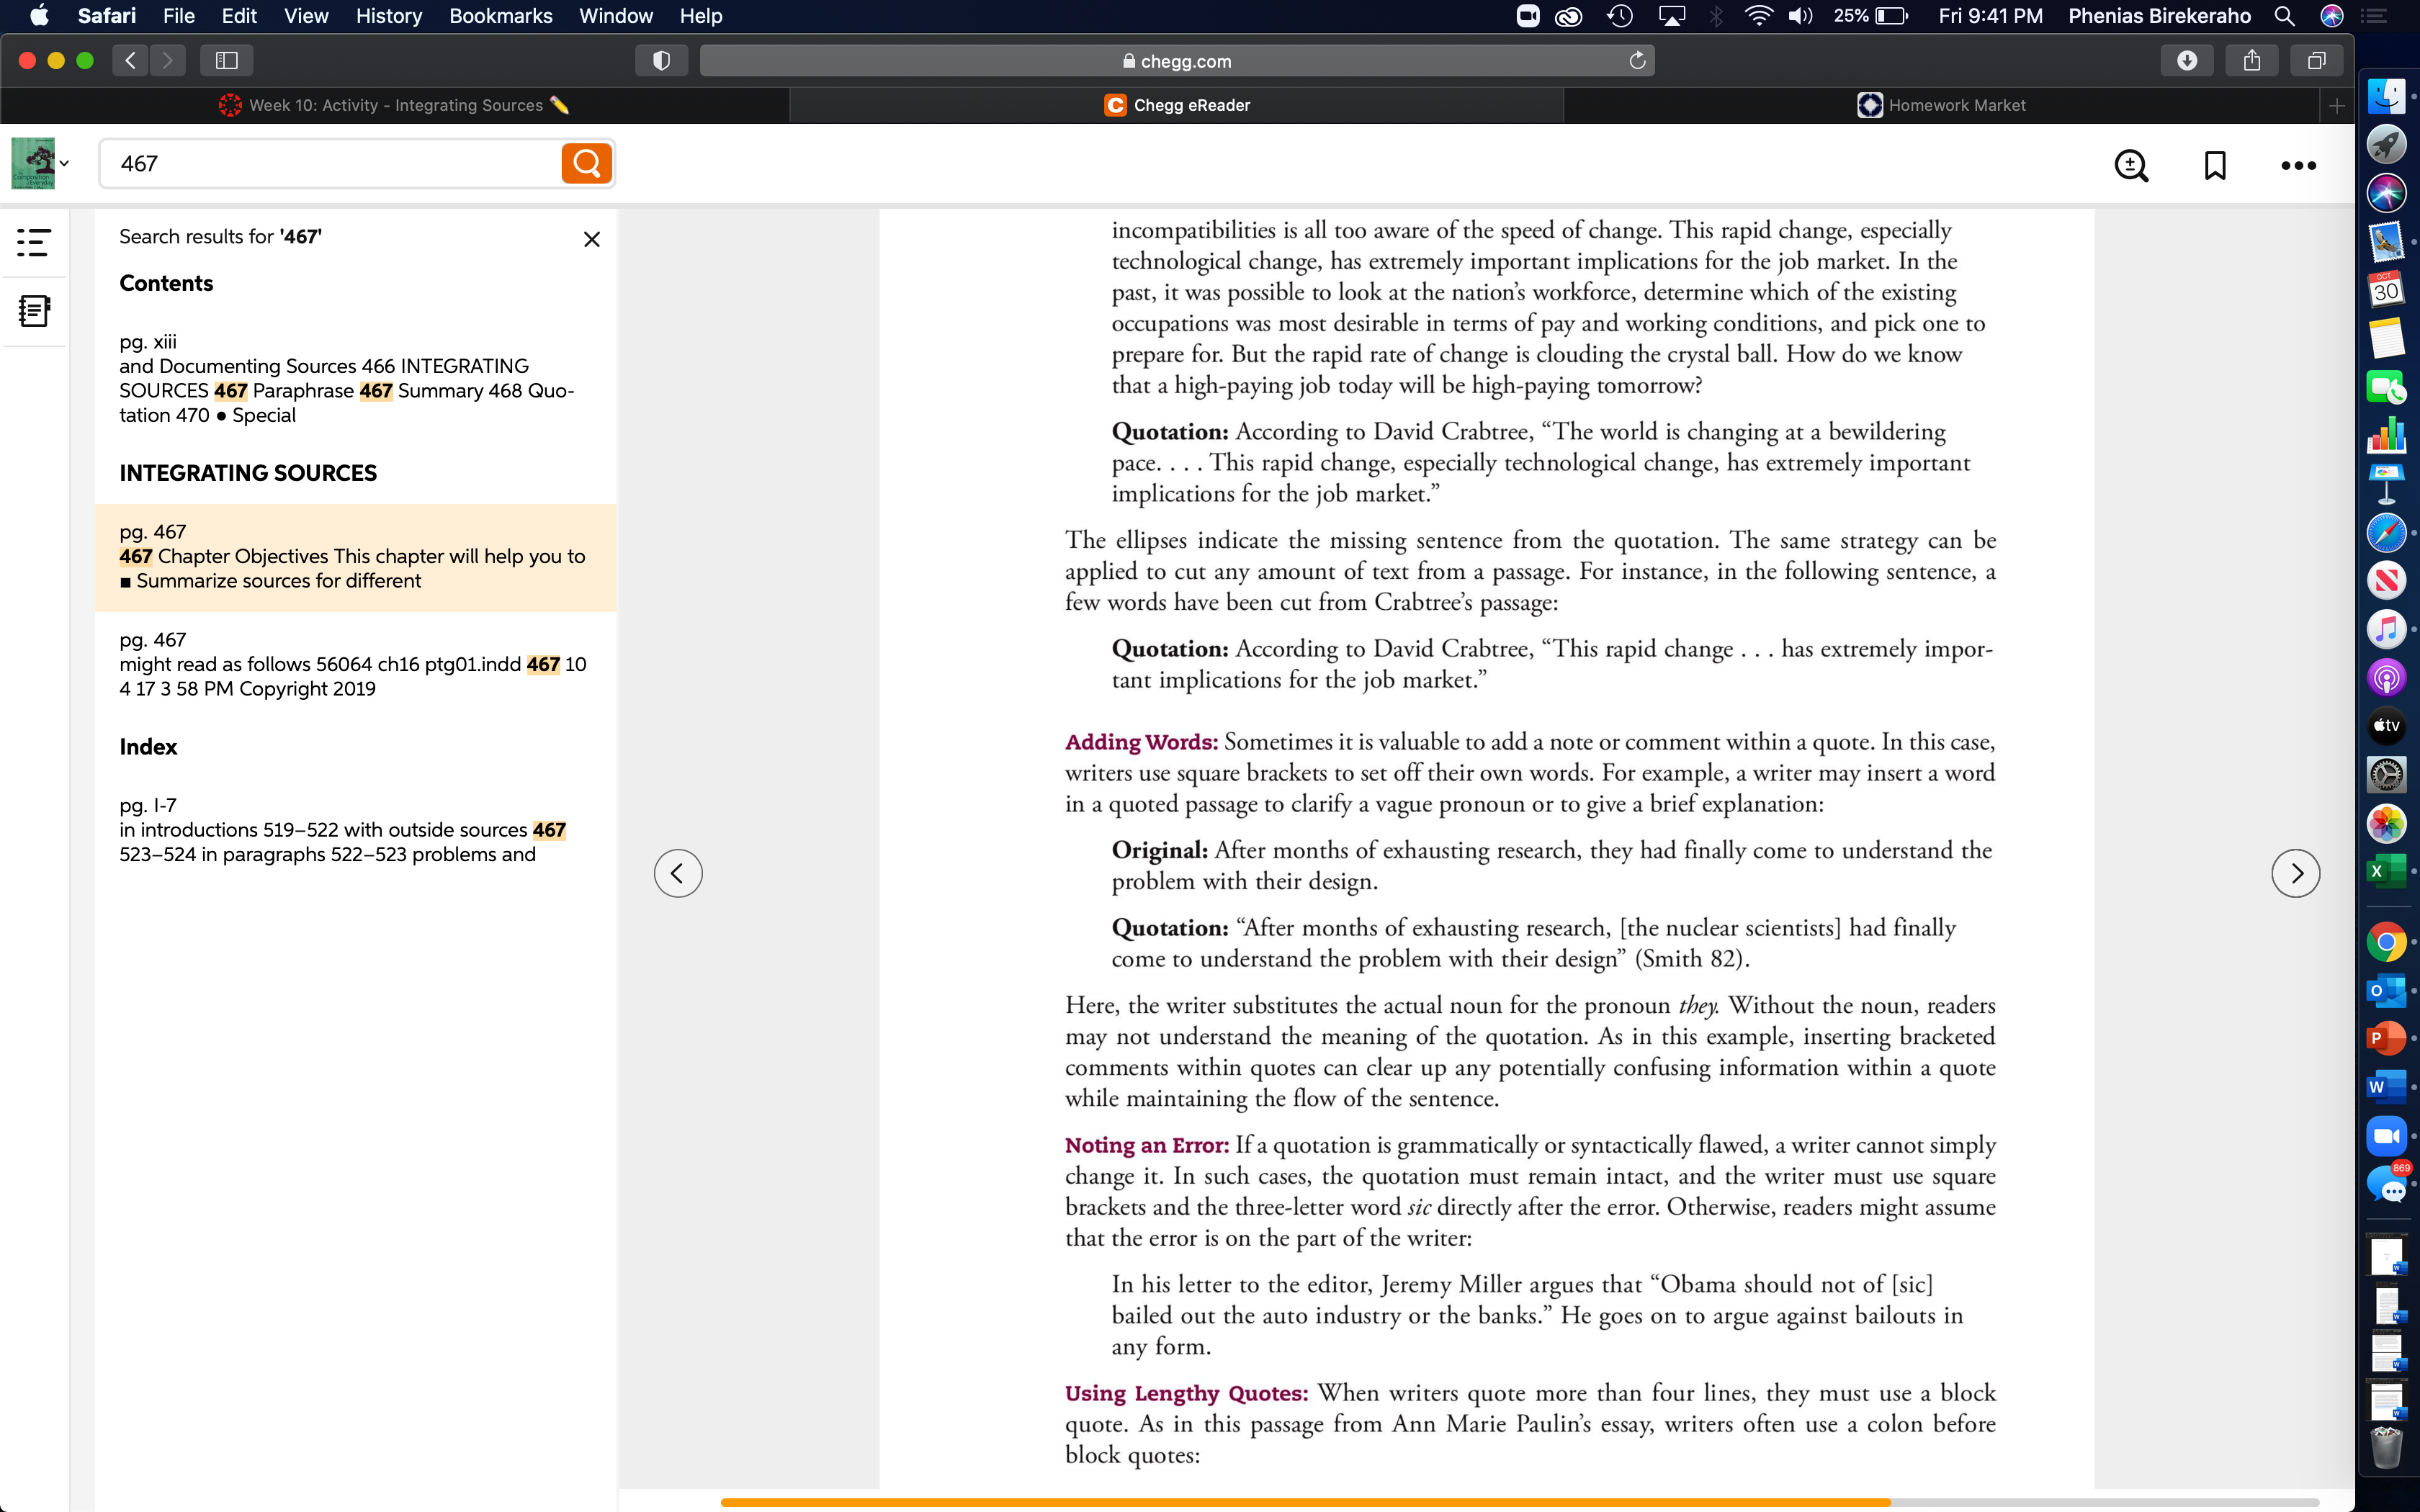Switch to the Homework Market tab
The image size is (2420, 1512).
point(1940,105)
